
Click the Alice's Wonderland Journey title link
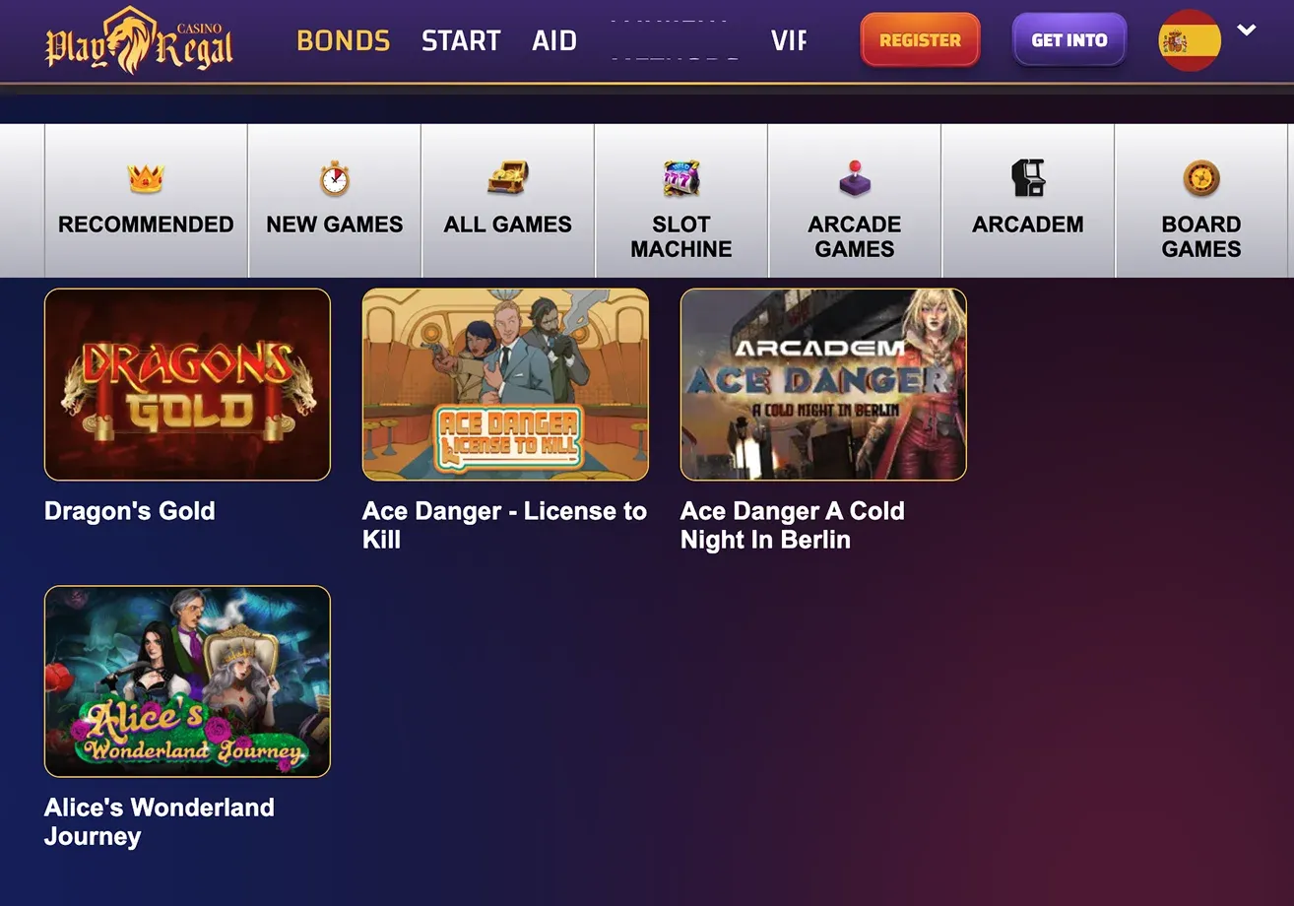(160, 822)
